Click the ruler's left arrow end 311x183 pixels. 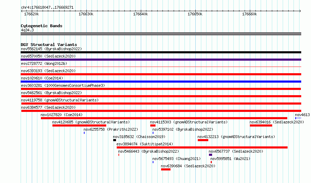tap(22, 11)
